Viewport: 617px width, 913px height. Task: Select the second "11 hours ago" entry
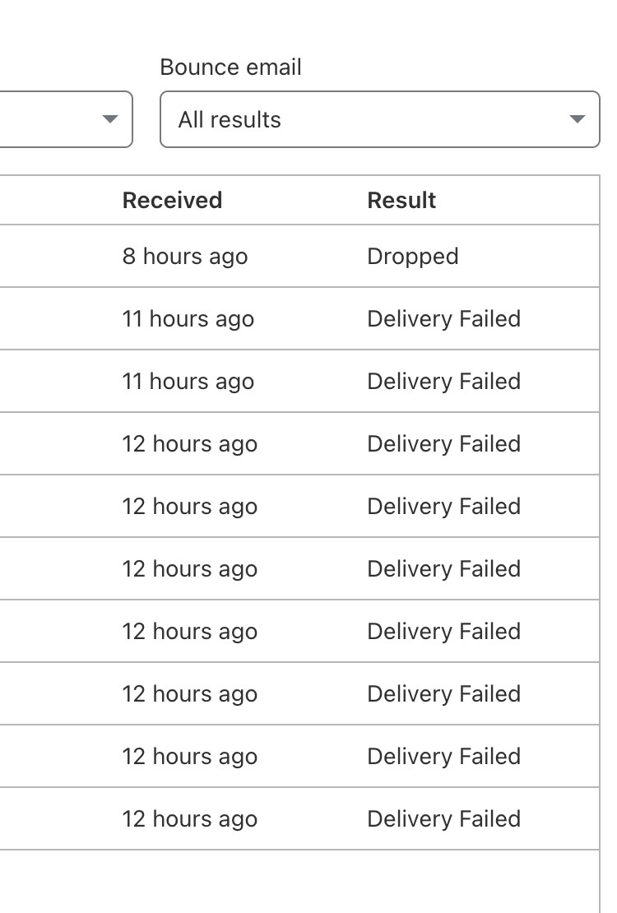188,381
